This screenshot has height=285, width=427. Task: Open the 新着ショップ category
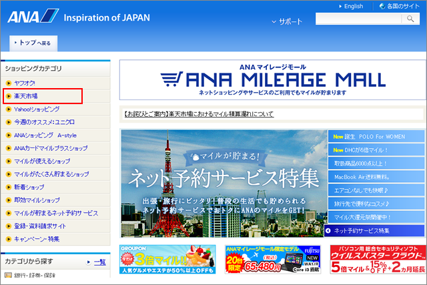coord(29,187)
